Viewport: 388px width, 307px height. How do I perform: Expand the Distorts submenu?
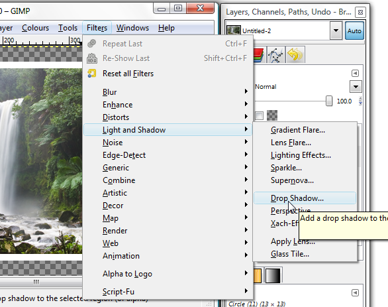click(x=168, y=117)
